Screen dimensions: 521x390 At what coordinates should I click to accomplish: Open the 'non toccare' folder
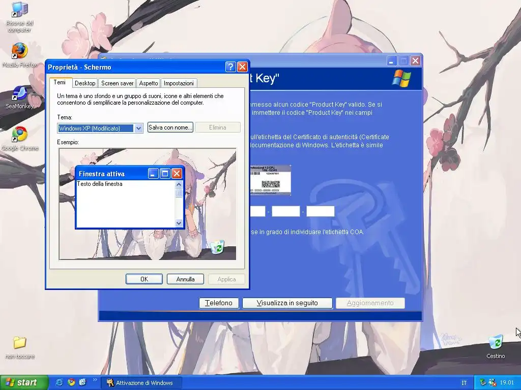(x=20, y=347)
